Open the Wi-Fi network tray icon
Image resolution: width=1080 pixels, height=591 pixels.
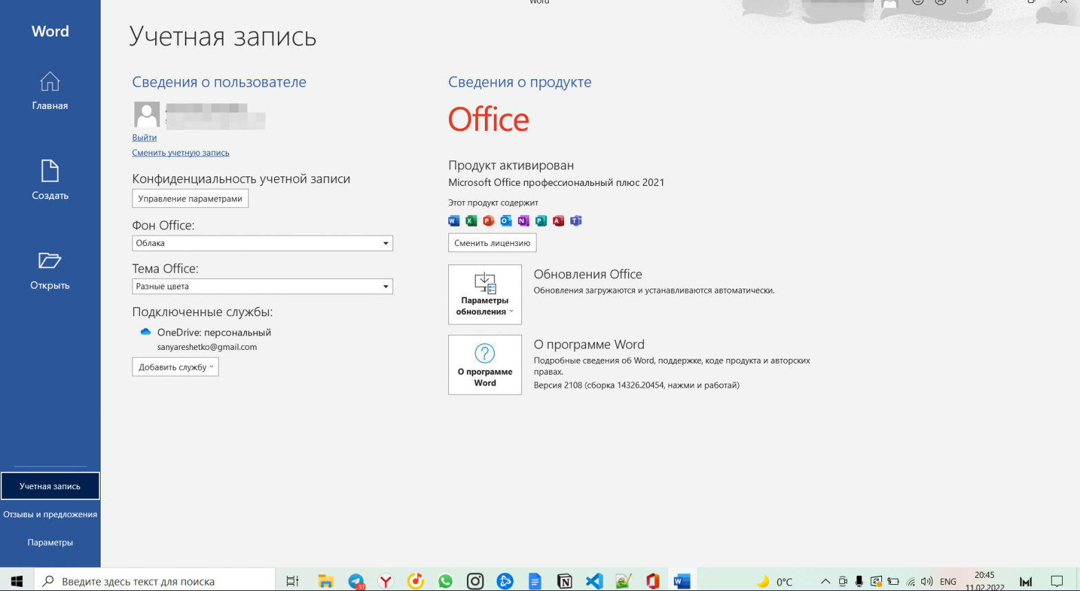(910, 581)
